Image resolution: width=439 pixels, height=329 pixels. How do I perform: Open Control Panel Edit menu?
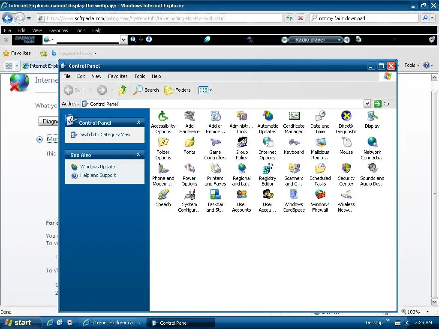tap(81, 76)
